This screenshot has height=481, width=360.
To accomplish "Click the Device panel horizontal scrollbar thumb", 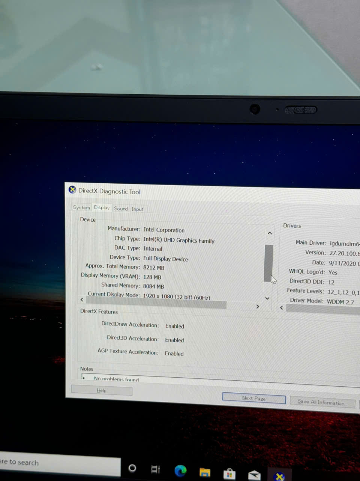I will pos(156,303).
